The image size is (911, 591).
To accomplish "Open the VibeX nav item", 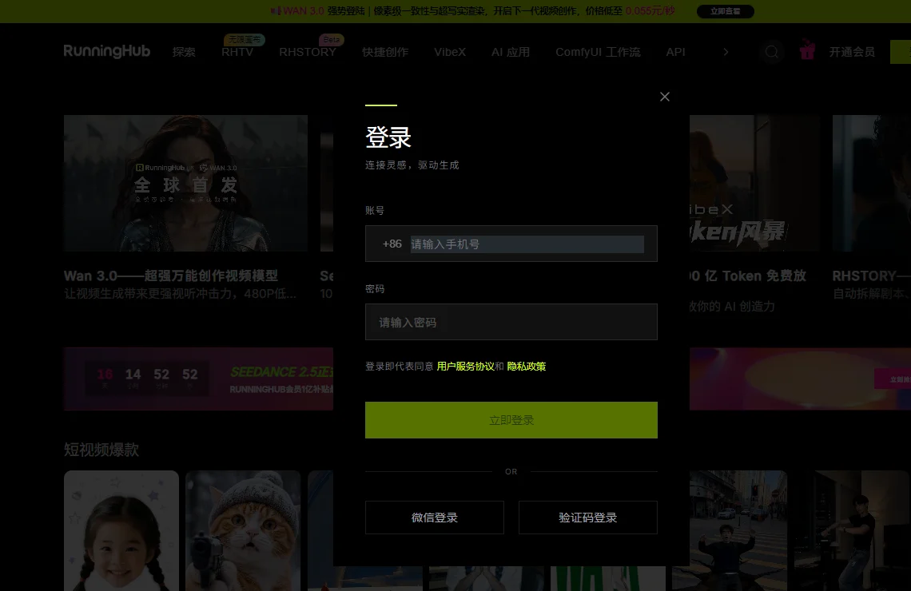I will 450,52.
